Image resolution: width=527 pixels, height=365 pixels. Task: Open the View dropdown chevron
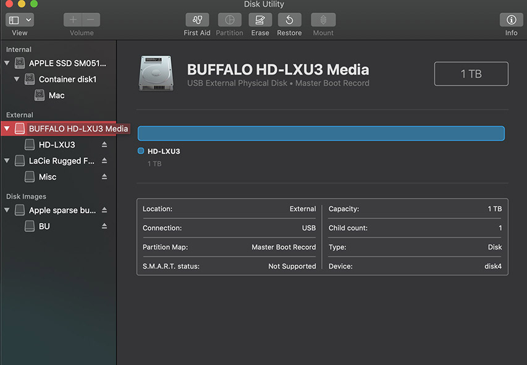(28, 20)
